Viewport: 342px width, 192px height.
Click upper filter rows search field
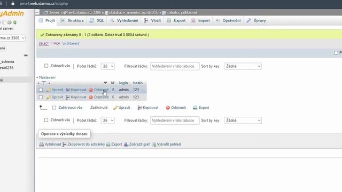pos(175,66)
